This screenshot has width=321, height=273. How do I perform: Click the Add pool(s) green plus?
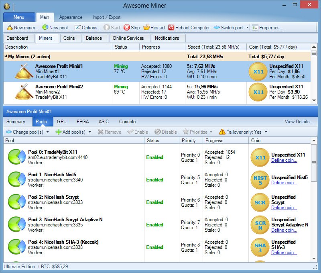pyautogui.click(x=58, y=132)
